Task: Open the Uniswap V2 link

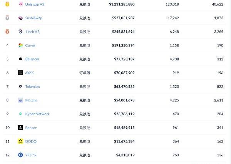Action: (35, 4)
